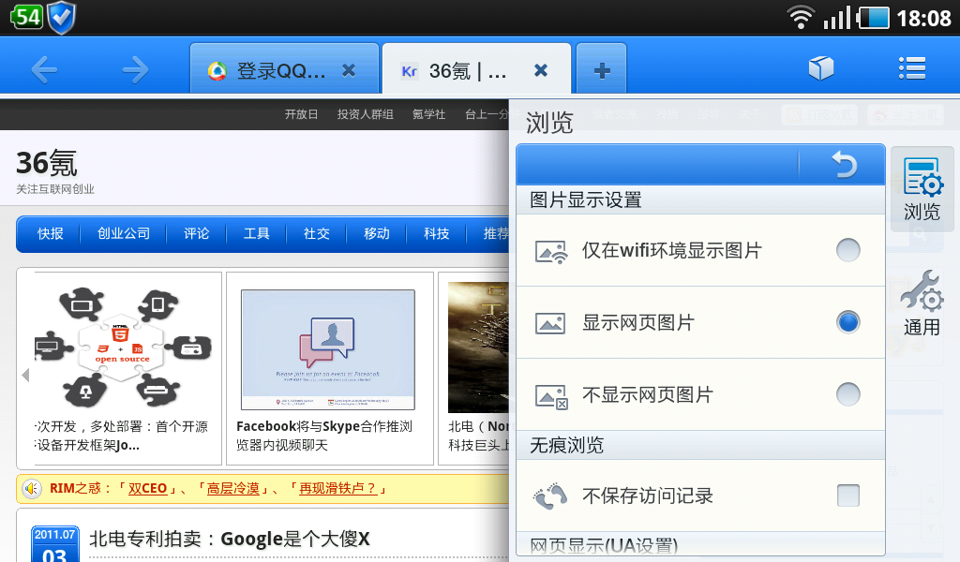Click the blocked-picture icon beside 不显示网页图片
960x562 pixels.
551,396
